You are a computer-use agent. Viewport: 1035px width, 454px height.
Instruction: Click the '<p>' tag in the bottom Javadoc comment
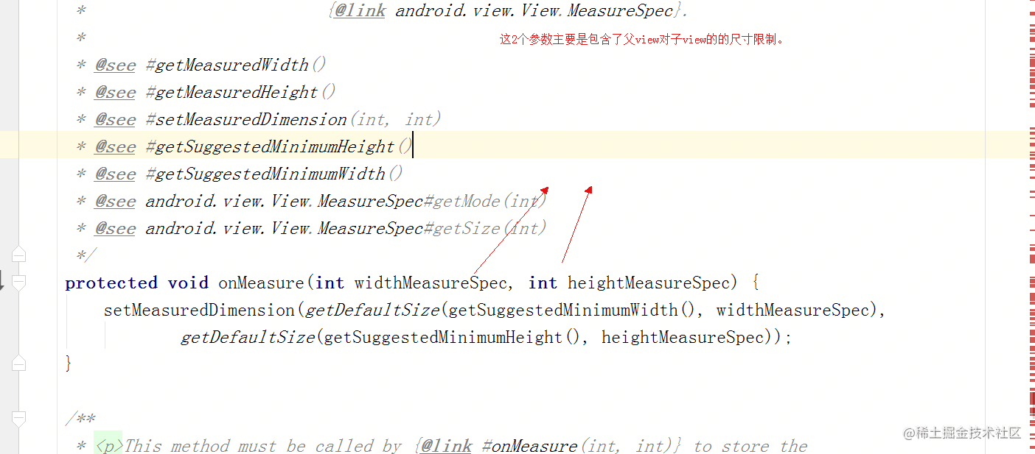[x=108, y=446]
